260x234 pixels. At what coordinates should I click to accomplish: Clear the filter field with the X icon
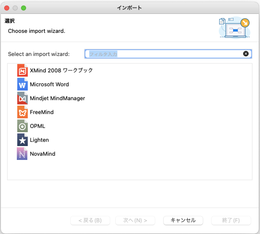click(246, 54)
